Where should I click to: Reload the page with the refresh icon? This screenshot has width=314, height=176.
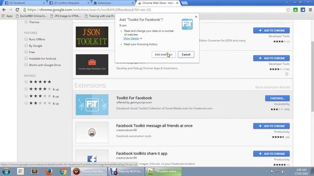18,10
